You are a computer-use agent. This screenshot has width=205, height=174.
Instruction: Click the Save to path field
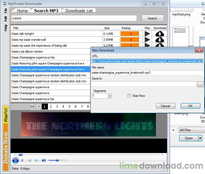click(x=144, y=84)
